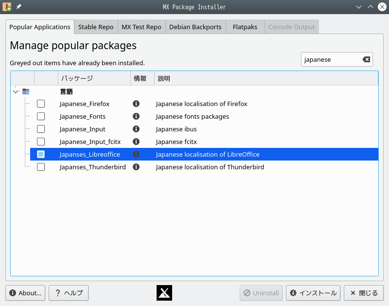Select the Japanese_Firefox package name

(84, 104)
